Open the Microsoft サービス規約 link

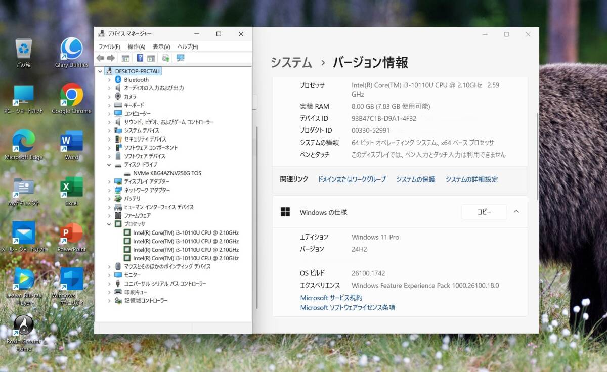coord(331,298)
